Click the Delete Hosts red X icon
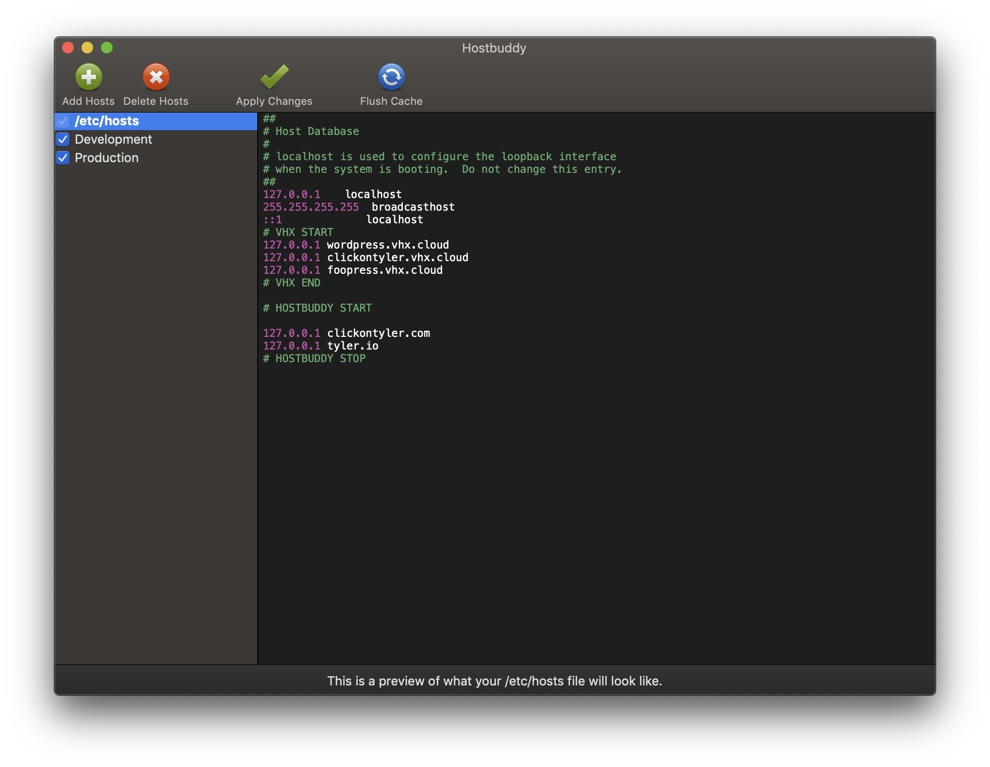Screen dimensions: 990x767 click(x=155, y=76)
